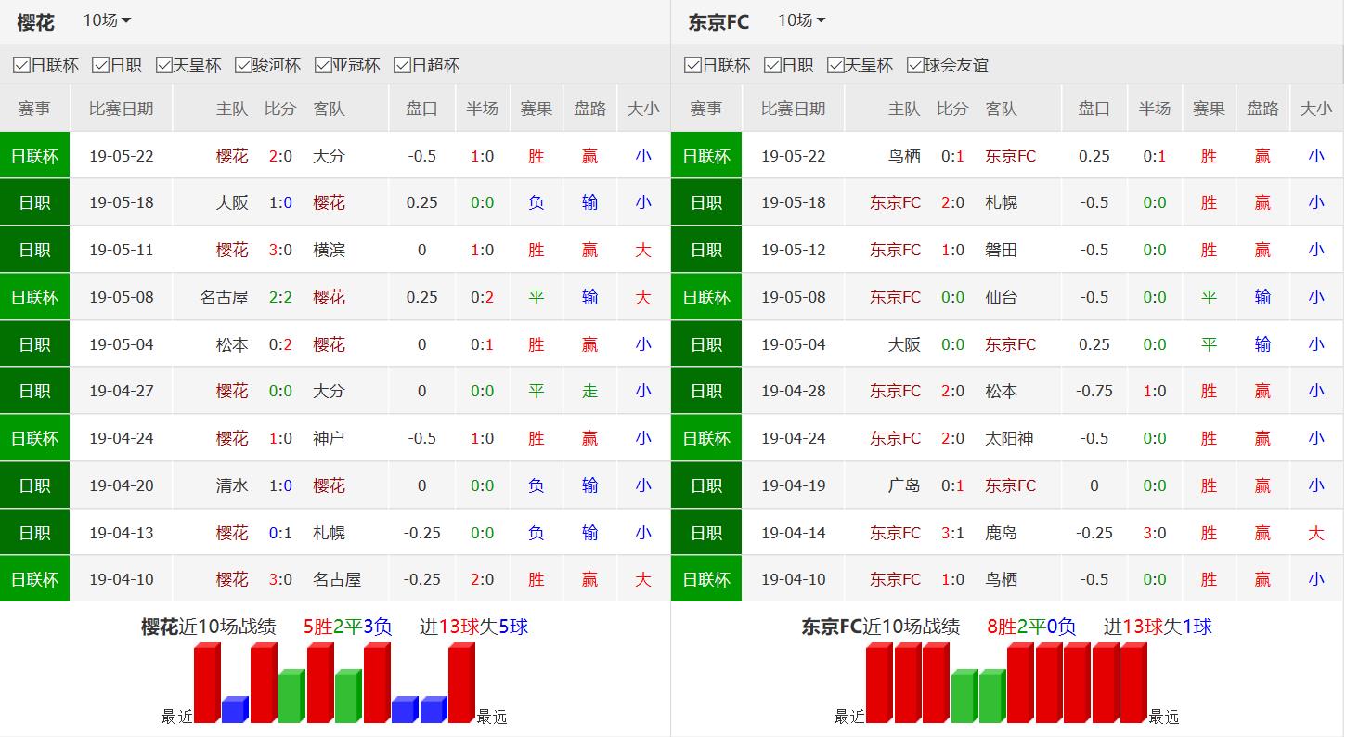Click the 2:2 score of 名古屋 match

280,297
